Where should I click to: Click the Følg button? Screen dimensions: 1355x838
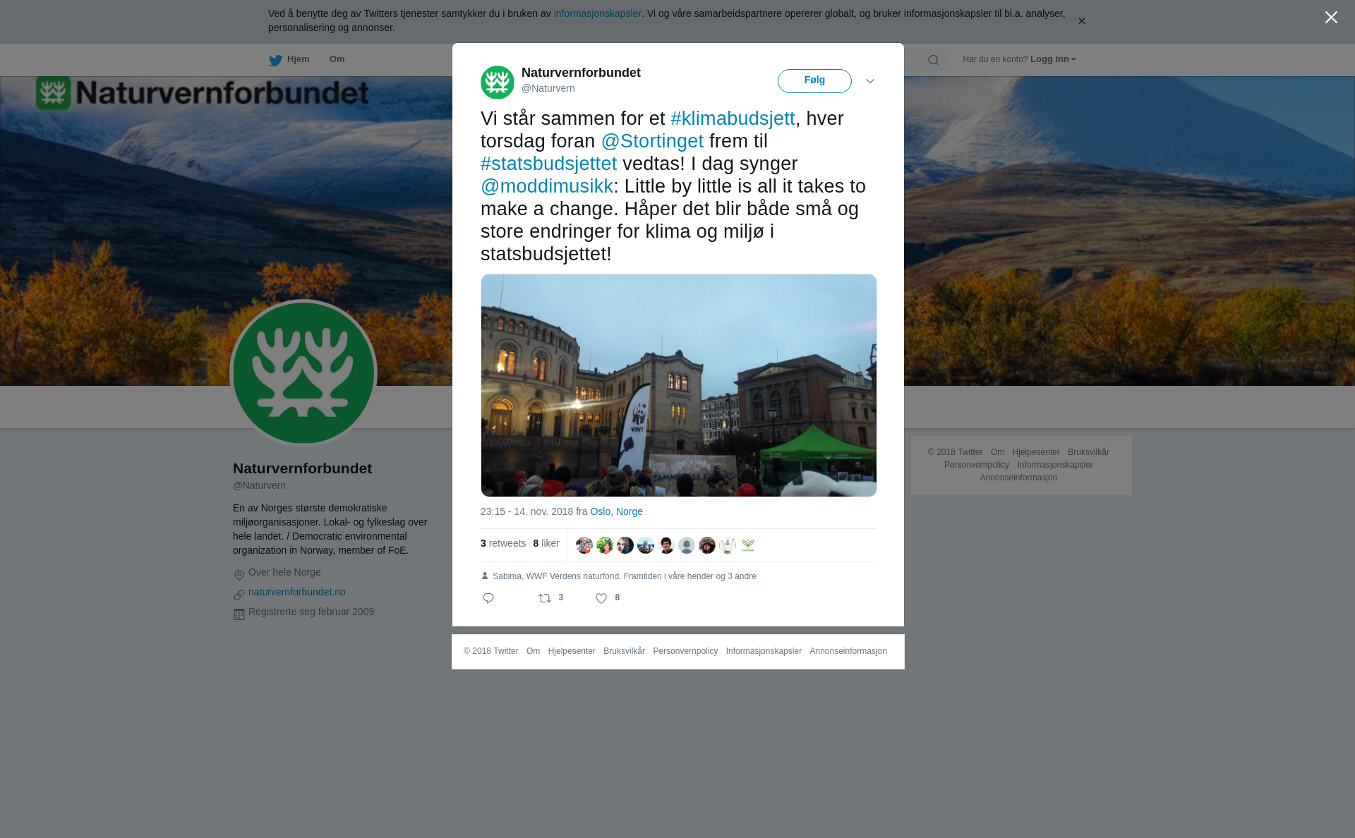pos(814,81)
